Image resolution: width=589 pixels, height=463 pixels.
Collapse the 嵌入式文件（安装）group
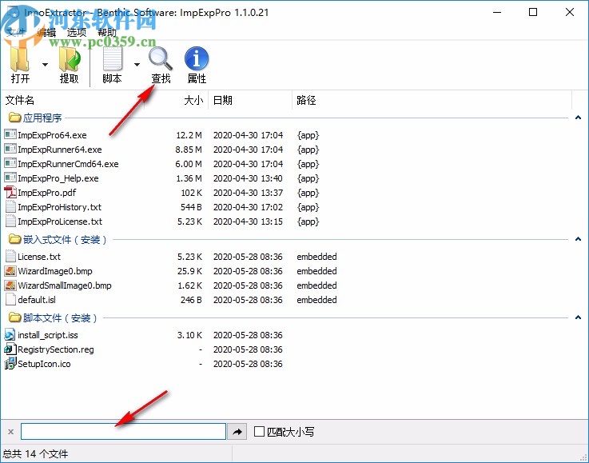click(x=578, y=239)
